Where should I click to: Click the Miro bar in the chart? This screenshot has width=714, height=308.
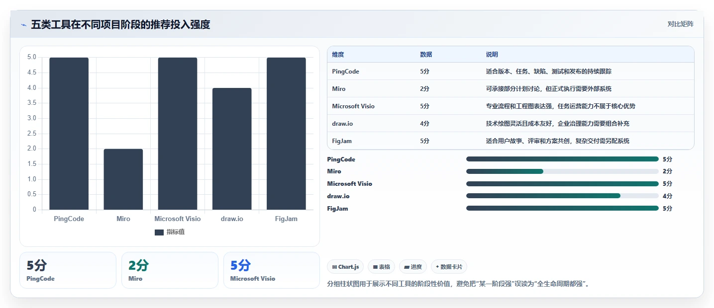[123, 179]
